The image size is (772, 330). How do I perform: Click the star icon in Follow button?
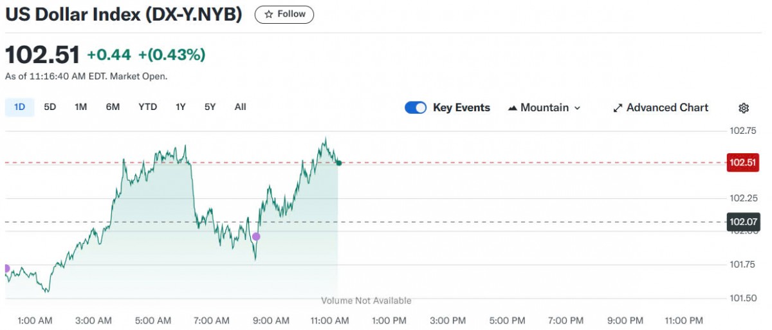pos(269,14)
